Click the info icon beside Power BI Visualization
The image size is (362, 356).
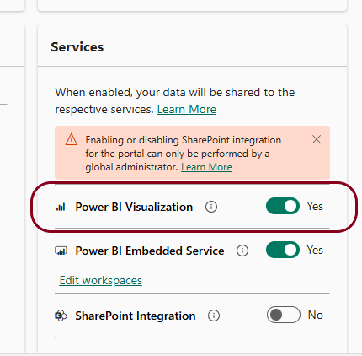[211, 207]
